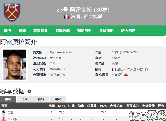The height and width of the screenshot is (121, 166).
Task: Click the age value 30岁 (1993-02-27)
Action: tap(125, 52)
